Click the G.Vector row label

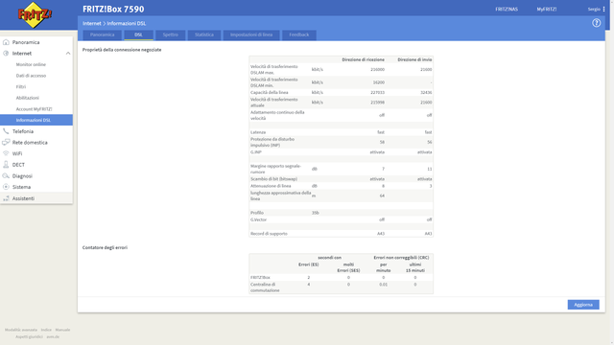[258, 219]
